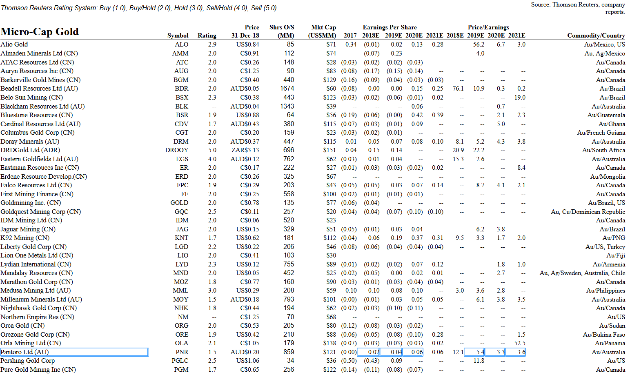Select the "Commodity/Country" column header

click(x=596, y=36)
